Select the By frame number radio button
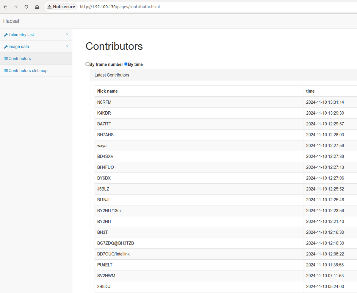The width and height of the screenshot is (357, 293). point(87,64)
